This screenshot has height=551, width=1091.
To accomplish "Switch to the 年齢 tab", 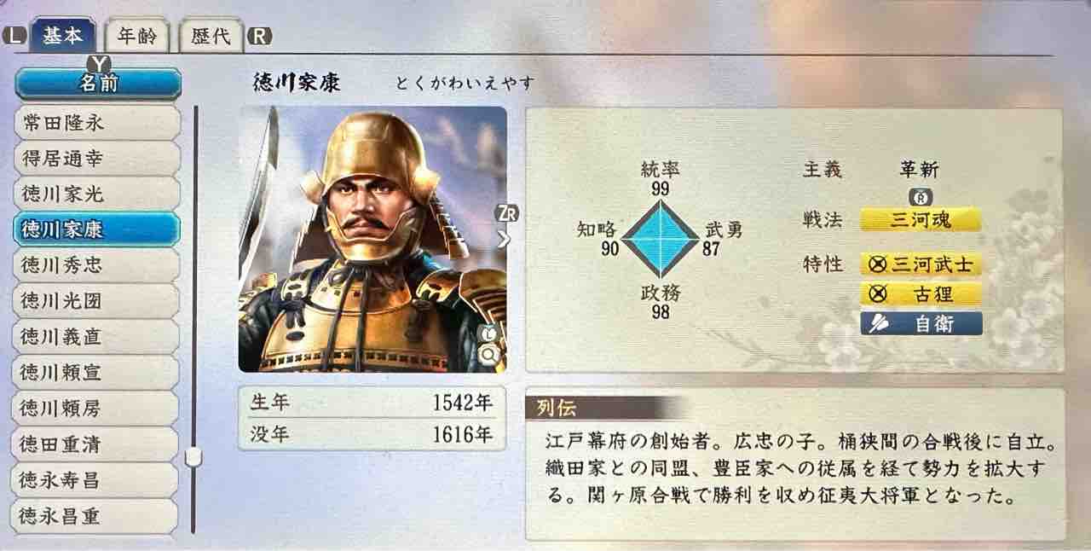I will (x=136, y=37).
